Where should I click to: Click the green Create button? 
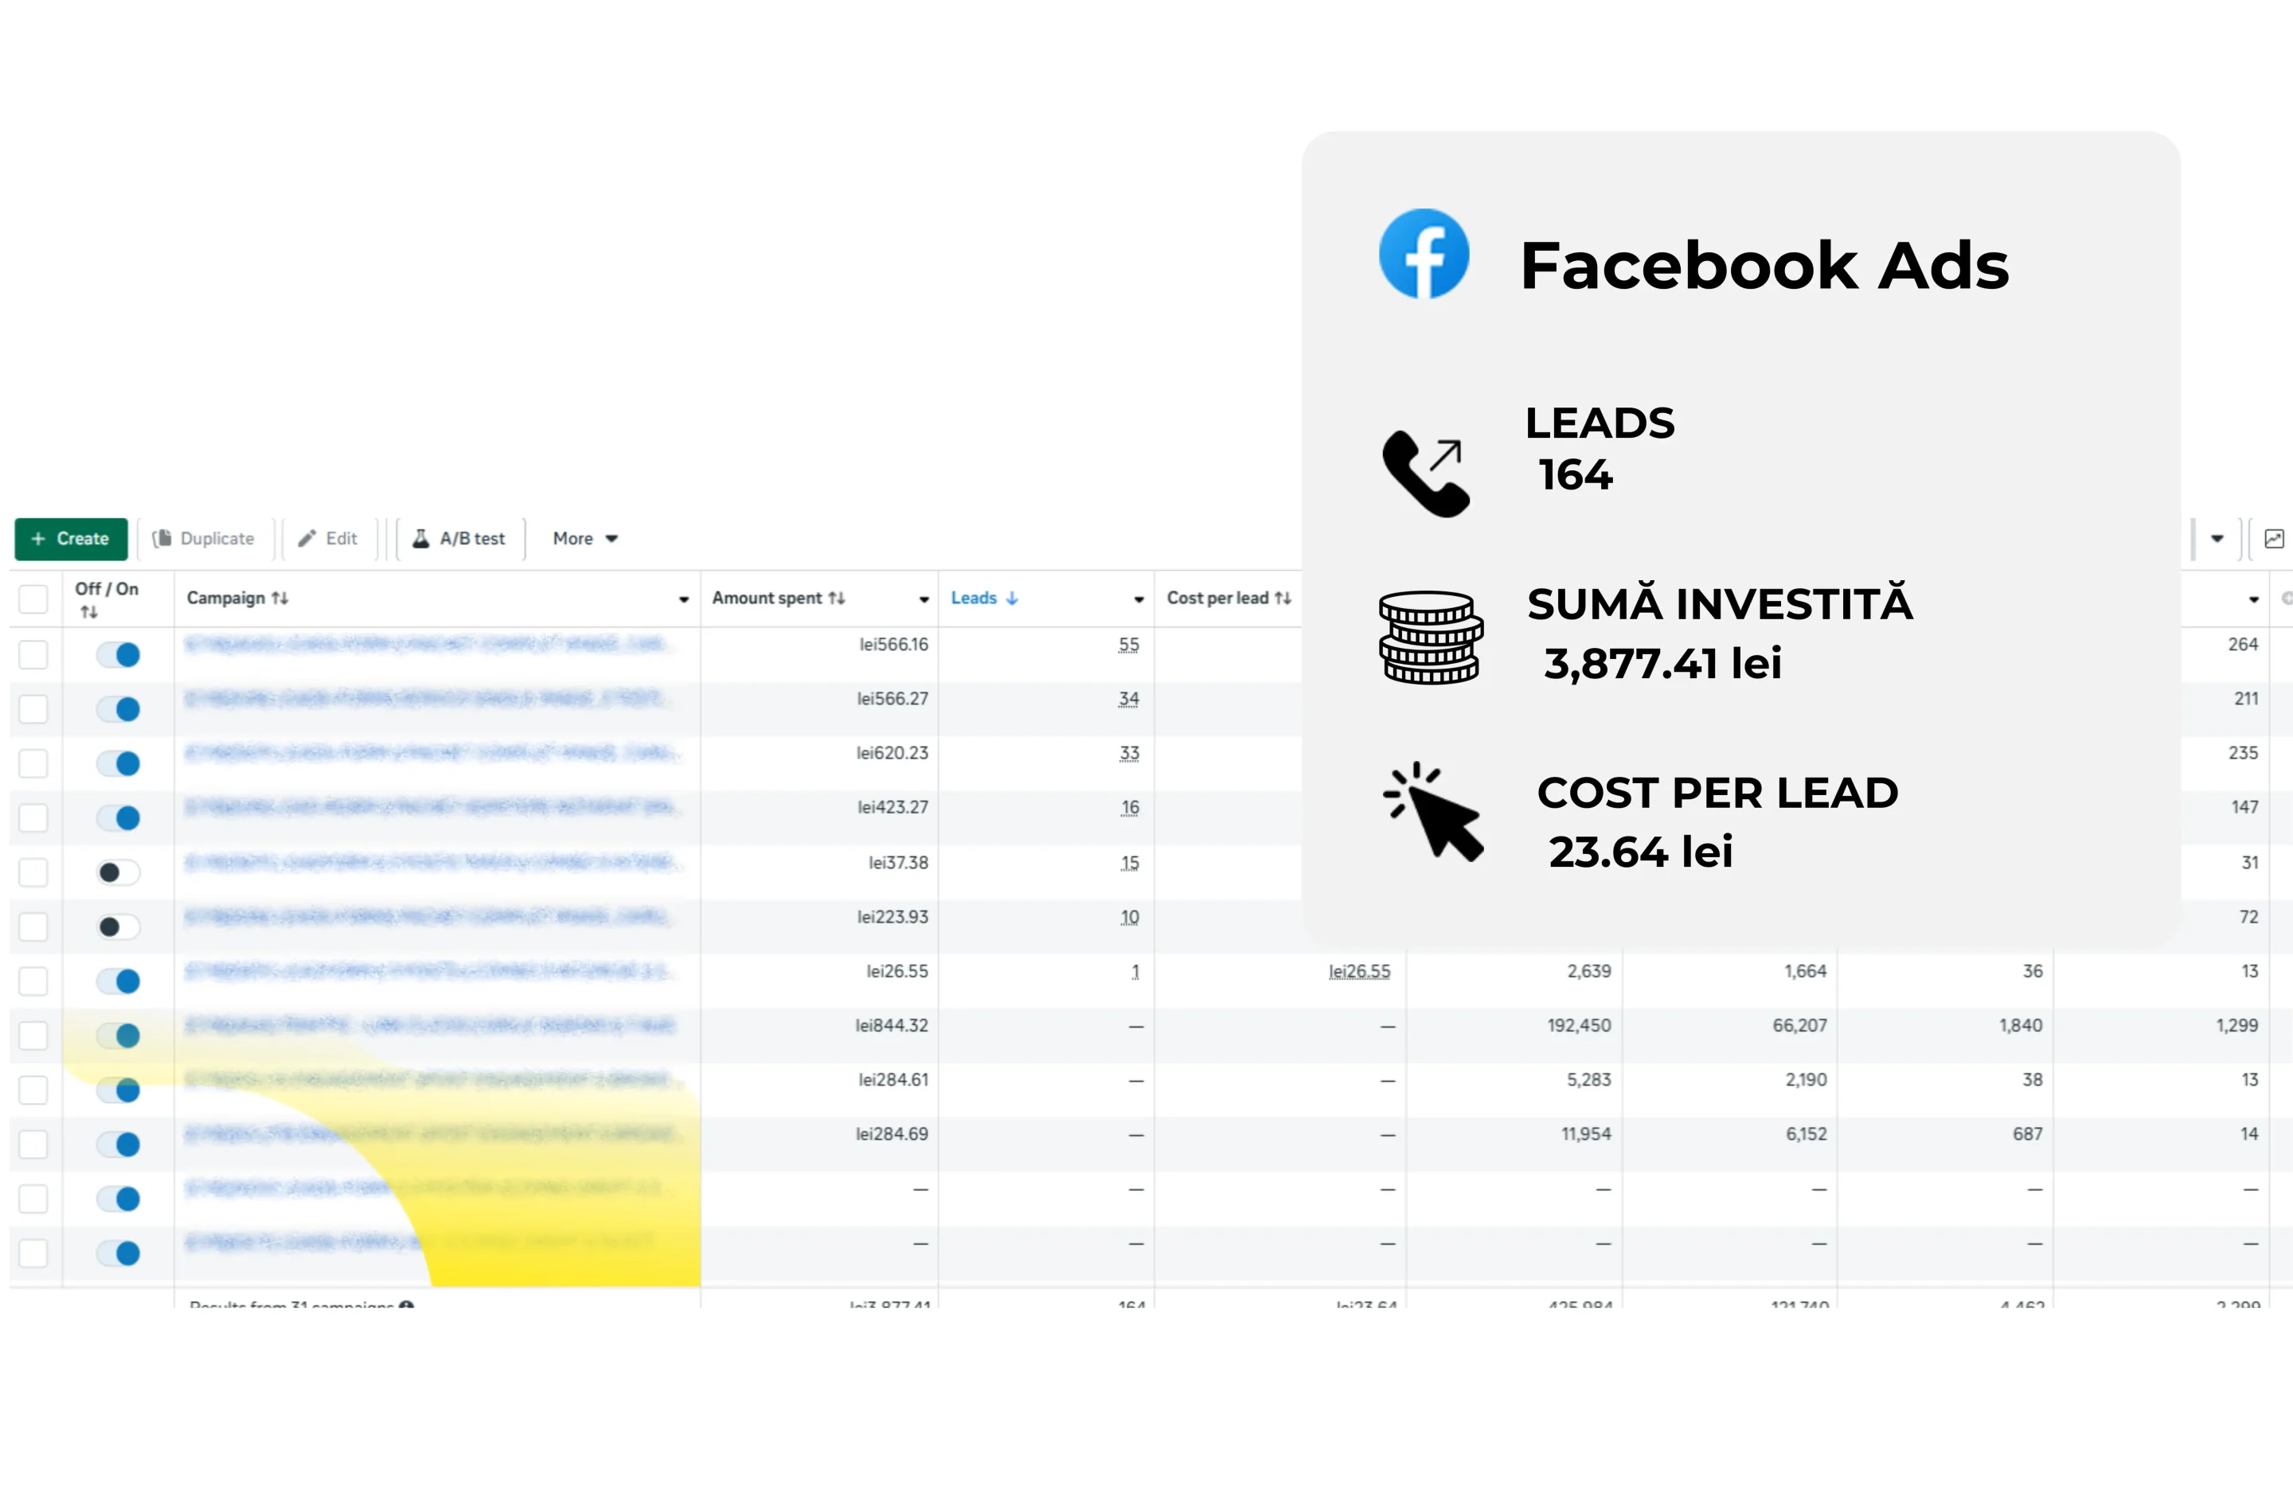coord(70,538)
